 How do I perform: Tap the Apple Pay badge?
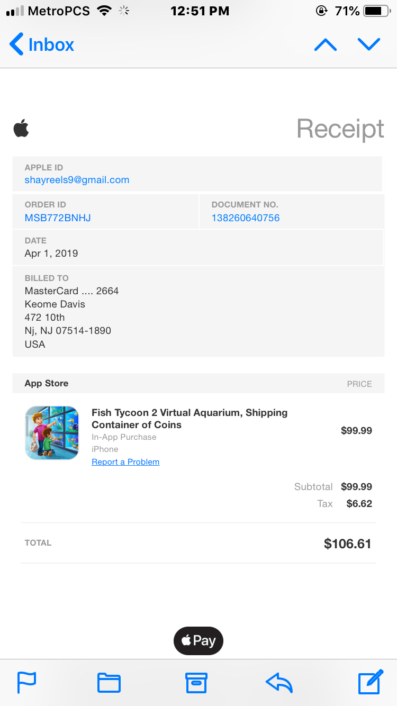tap(198, 641)
